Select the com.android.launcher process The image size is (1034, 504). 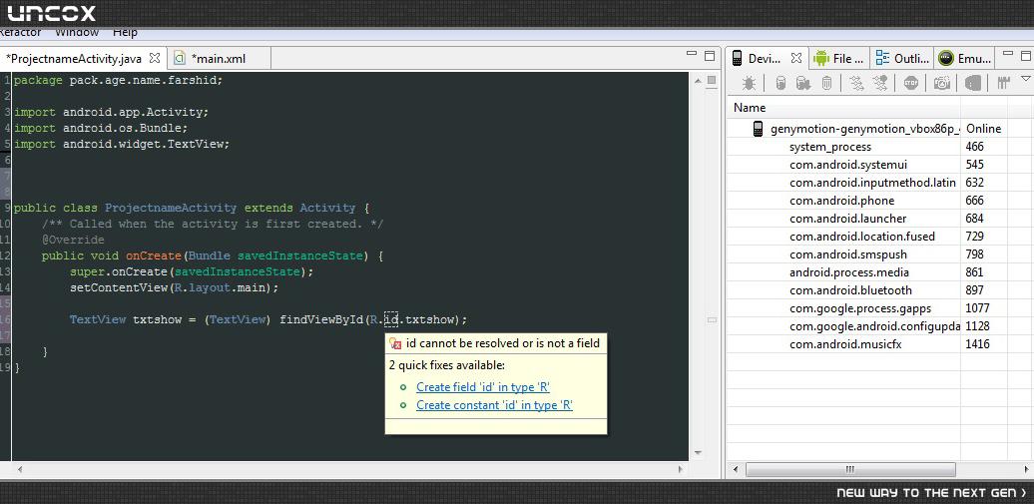tap(848, 219)
